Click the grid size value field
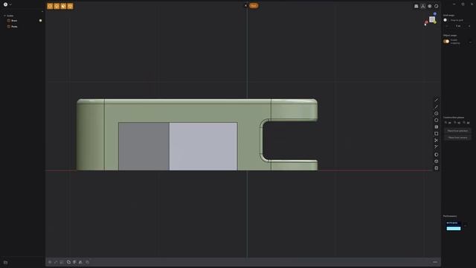Screen dimensions: 476x268 tap(458, 26)
